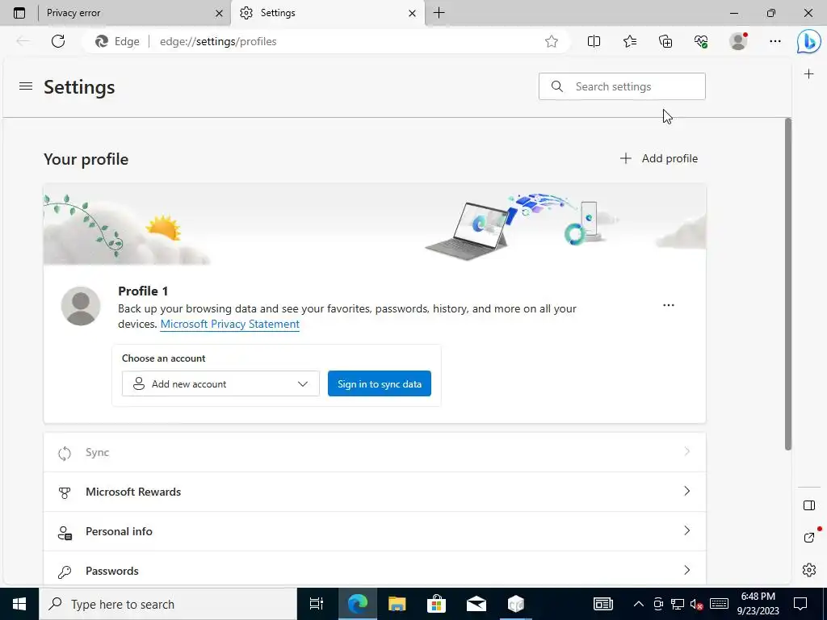Click the Edge icon on taskbar
The image size is (827, 620).
click(x=357, y=604)
